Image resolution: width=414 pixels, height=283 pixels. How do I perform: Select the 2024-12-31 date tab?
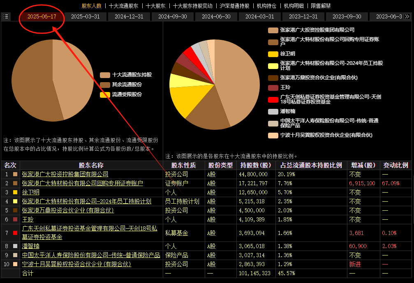[129, 16]
